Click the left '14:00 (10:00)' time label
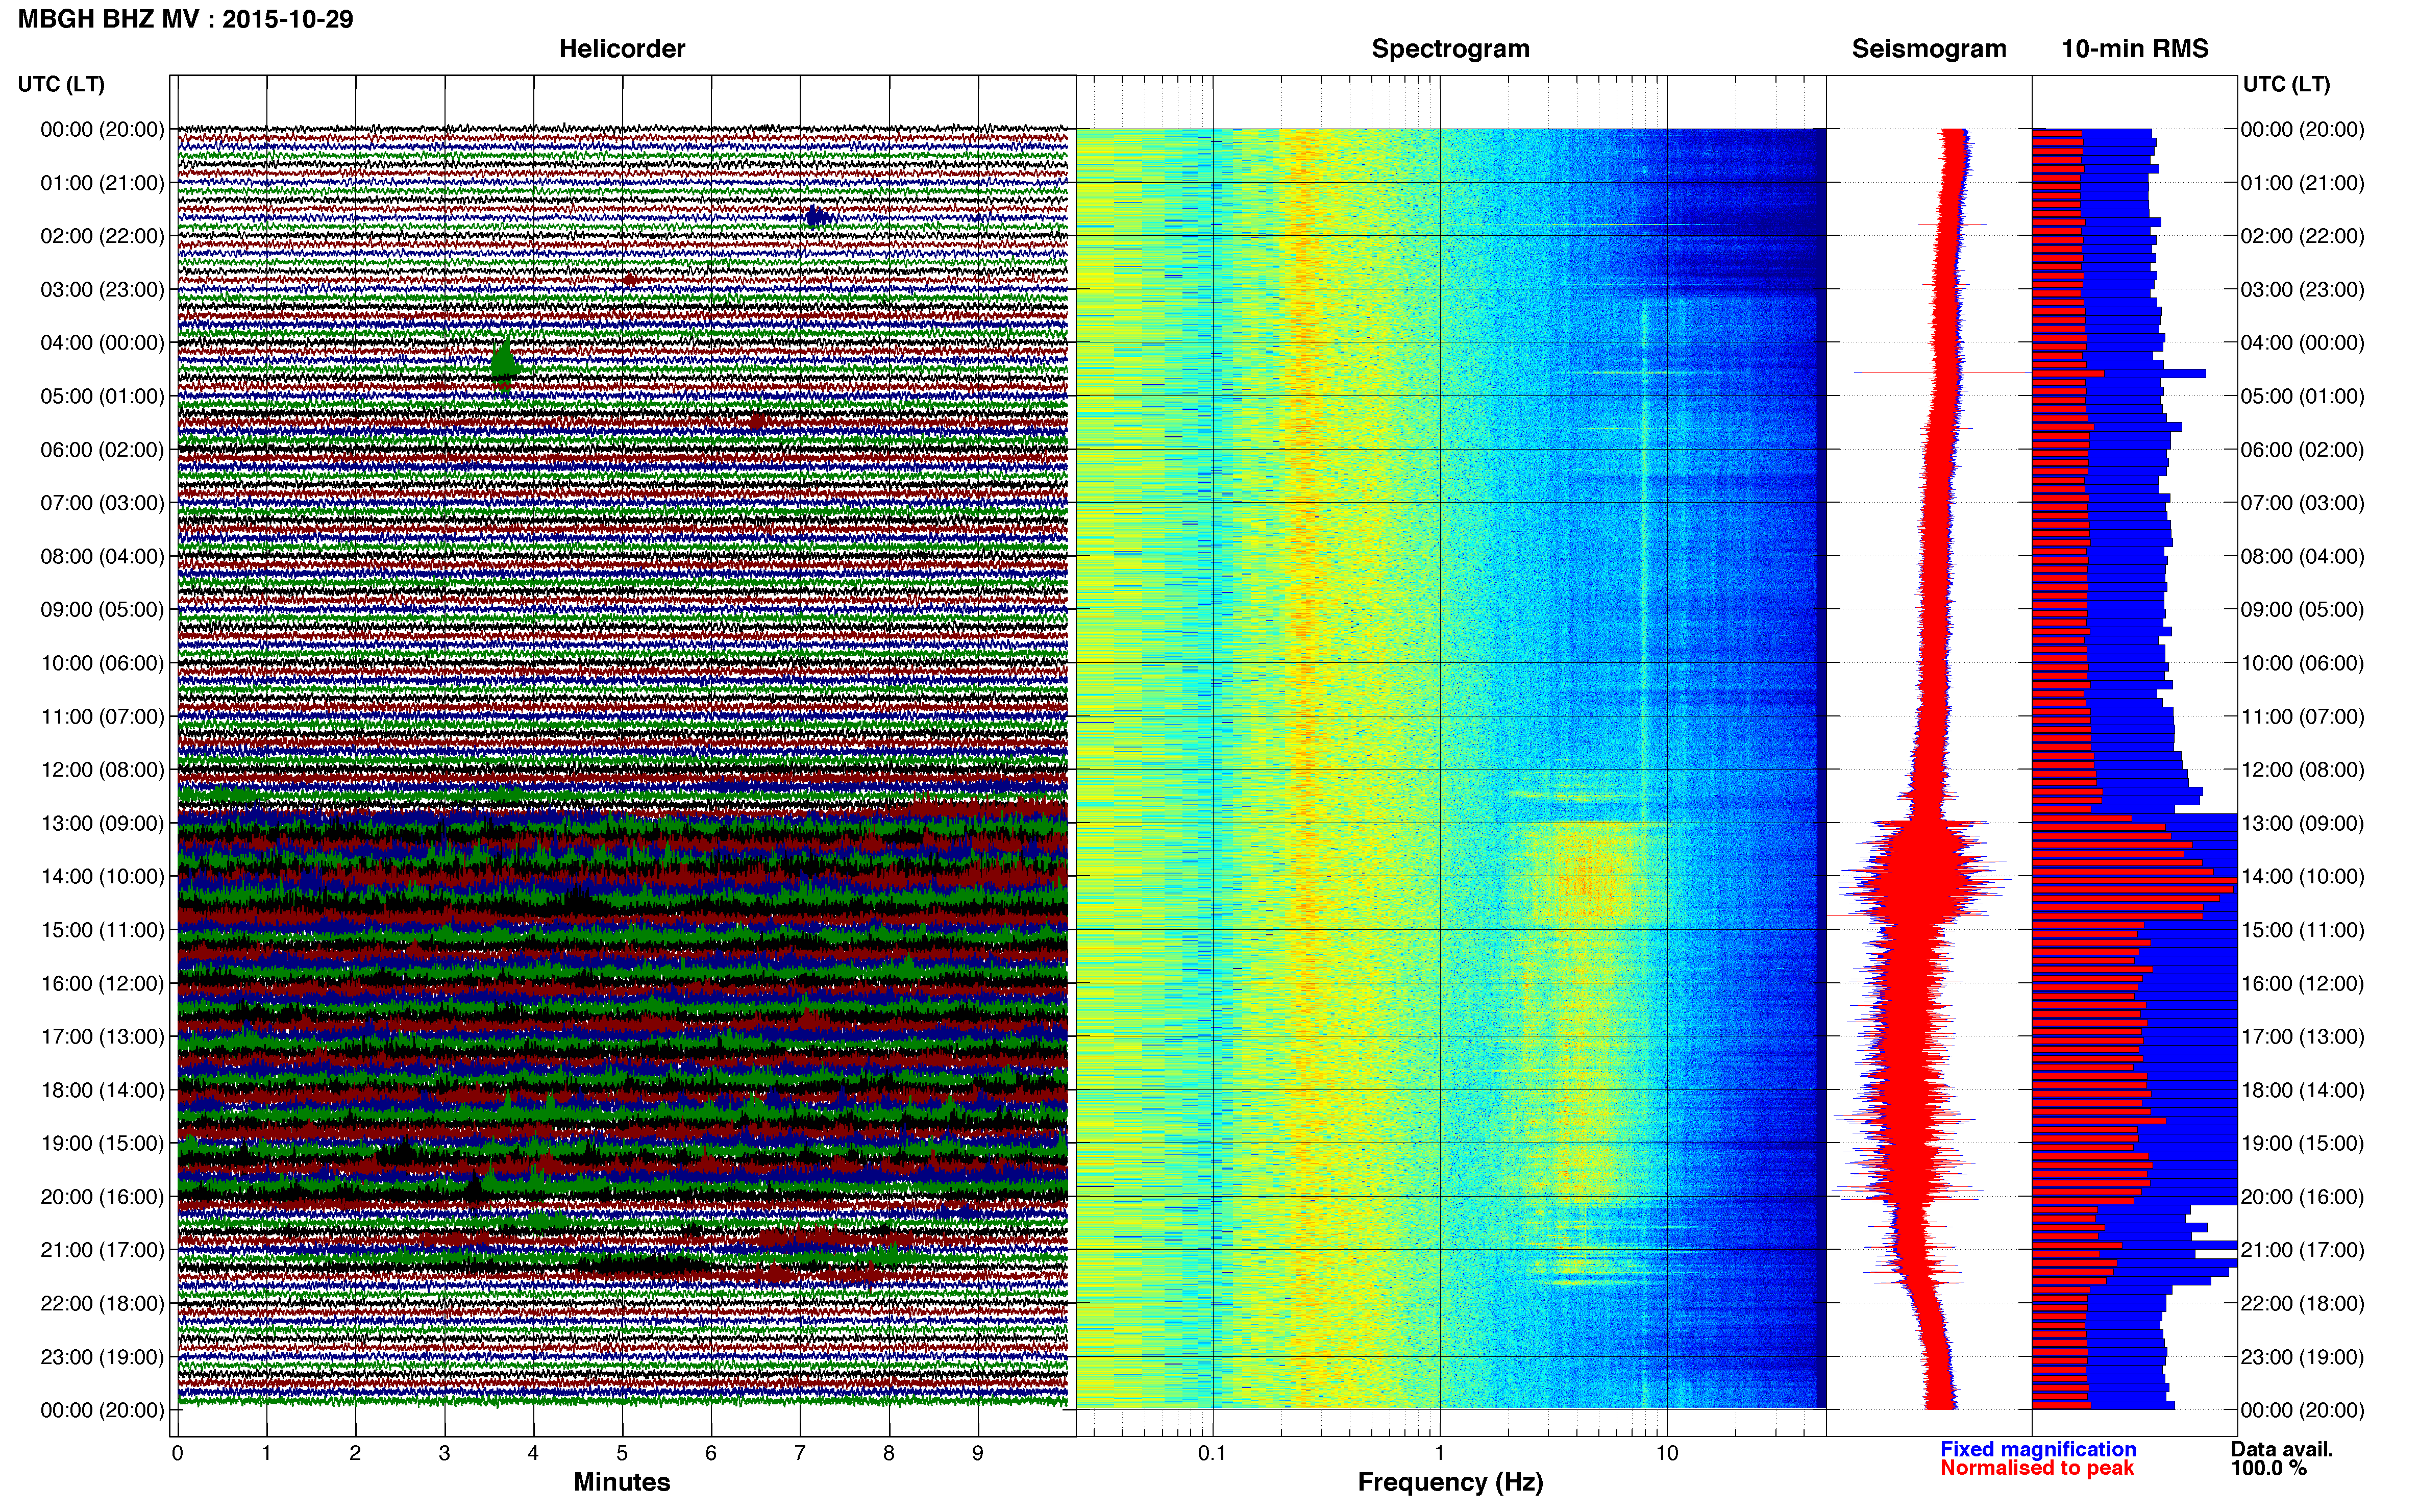Image resolution: width=2419 pixels, height=1512 pixels. [102, 877]
